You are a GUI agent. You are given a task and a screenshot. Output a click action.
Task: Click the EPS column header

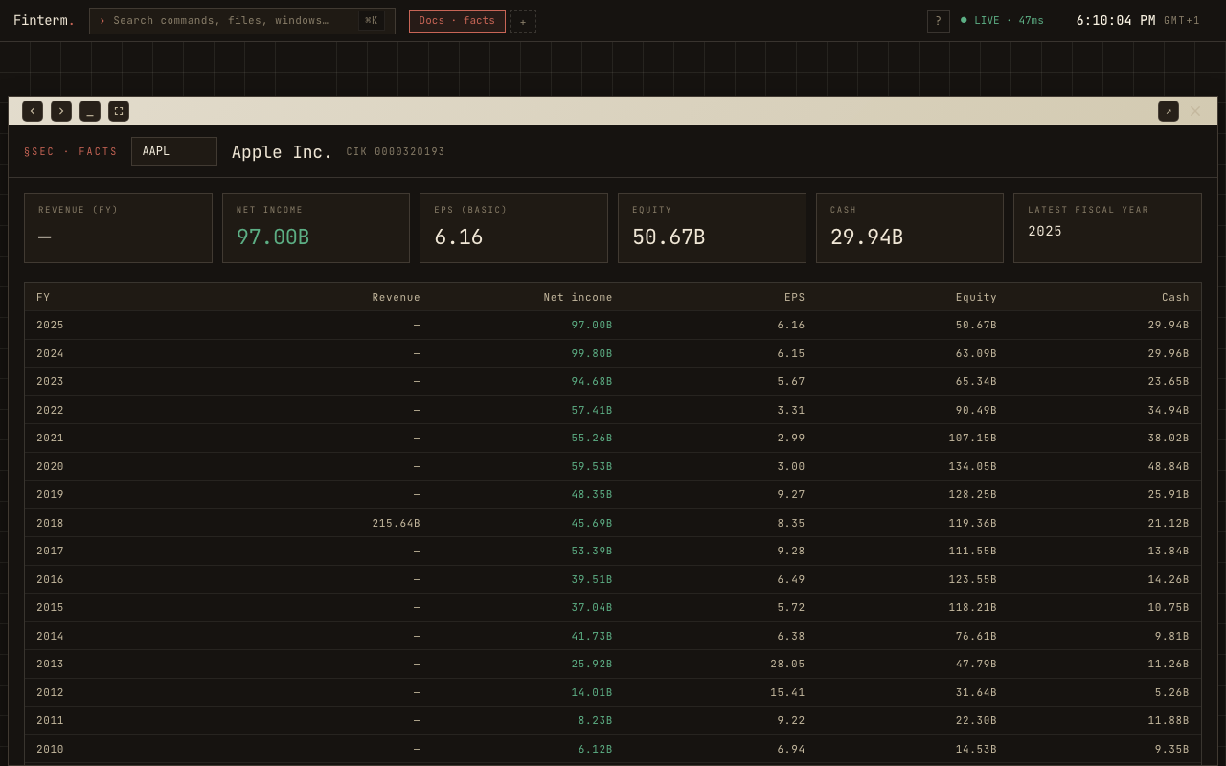click(795, 298)
